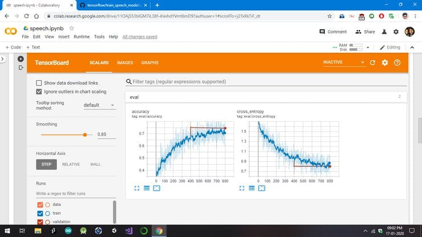Viewport: 422px width, 237px height.
Task: Open Windows Start menu
Action: 7,231
